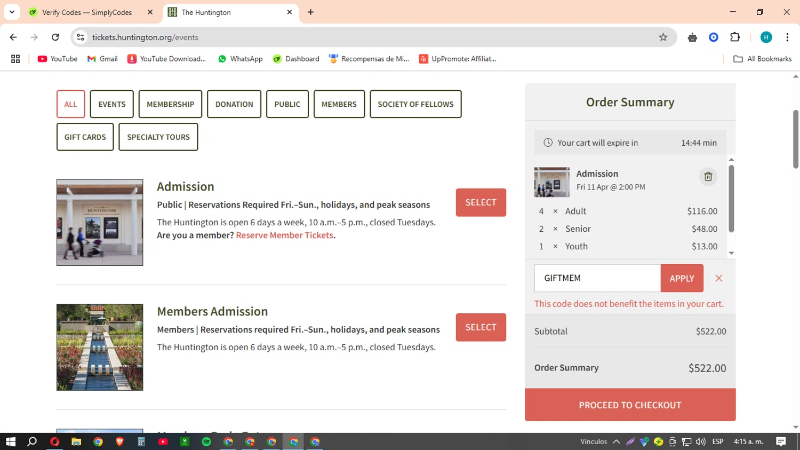This screenshot has width=800, height=450.
Task: Proceed to checkout
Action: click(x=630, y=405)
